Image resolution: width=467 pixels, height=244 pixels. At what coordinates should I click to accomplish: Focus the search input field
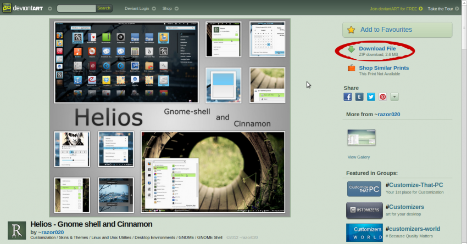pos(76,8)
